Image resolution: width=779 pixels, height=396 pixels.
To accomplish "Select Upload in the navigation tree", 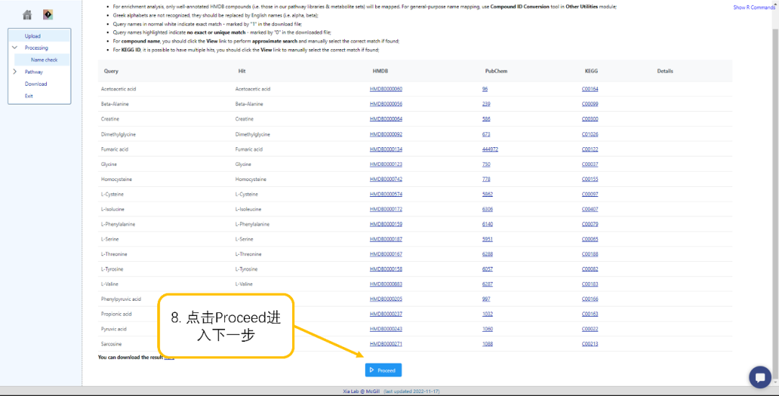I will (x=32, y=36).
